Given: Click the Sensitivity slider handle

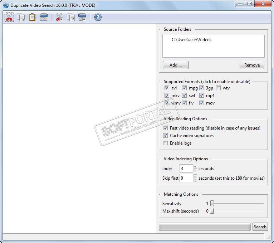Looking at the screenshot, I should (x=212, y=204).
